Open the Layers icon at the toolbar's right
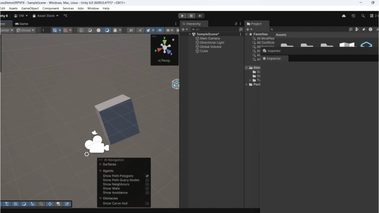The width and height of the screenshot is (379, 213). pos(372,16)
